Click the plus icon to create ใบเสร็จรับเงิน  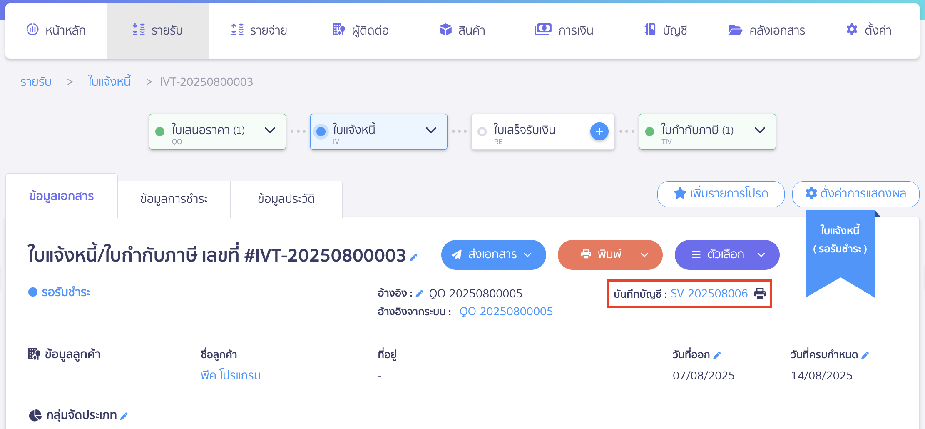point(599,132)
